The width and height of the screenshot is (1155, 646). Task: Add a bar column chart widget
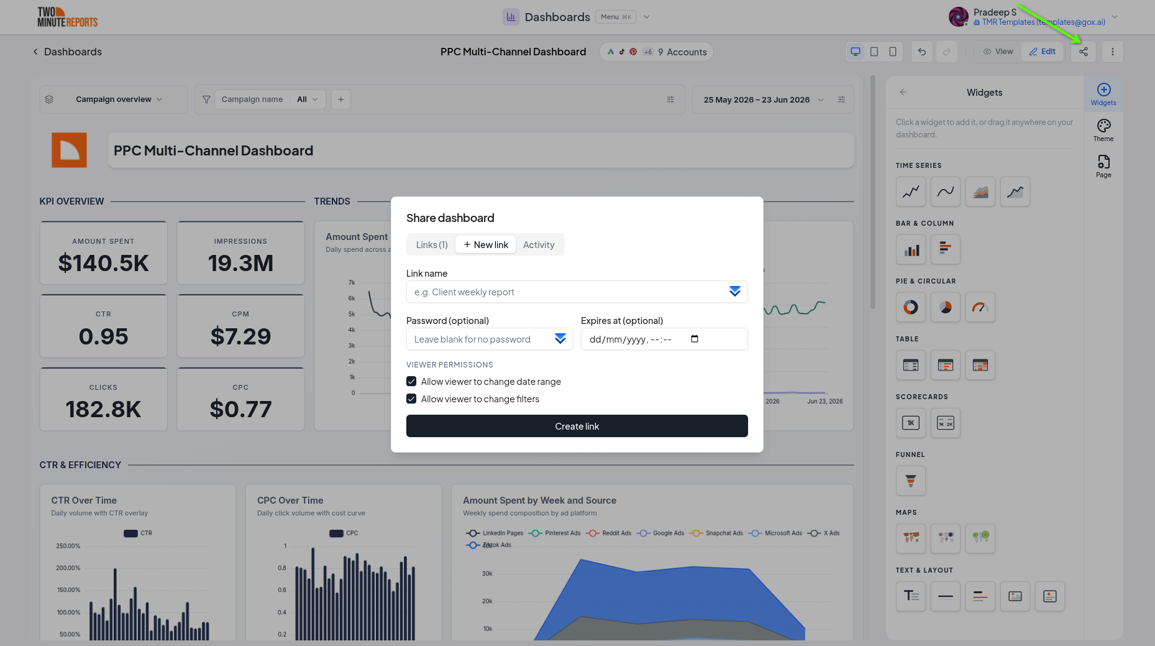[911, 249]
